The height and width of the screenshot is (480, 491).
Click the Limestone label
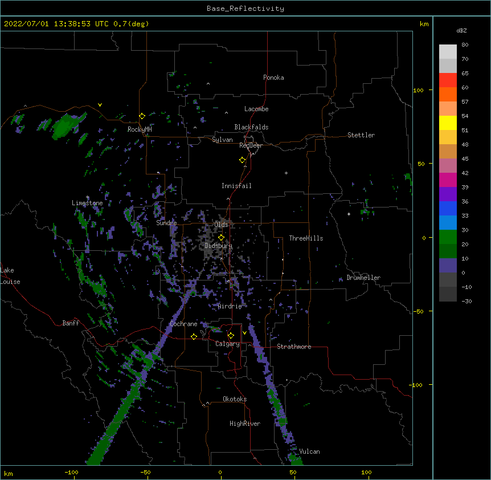click(x=87, y=203)
